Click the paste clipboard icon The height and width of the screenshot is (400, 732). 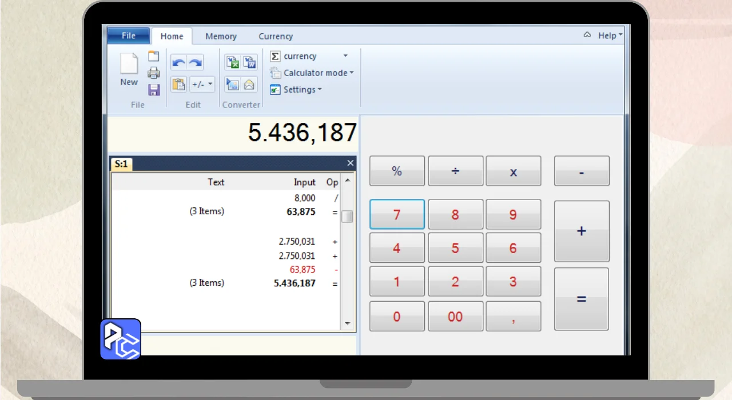point(178,85)
